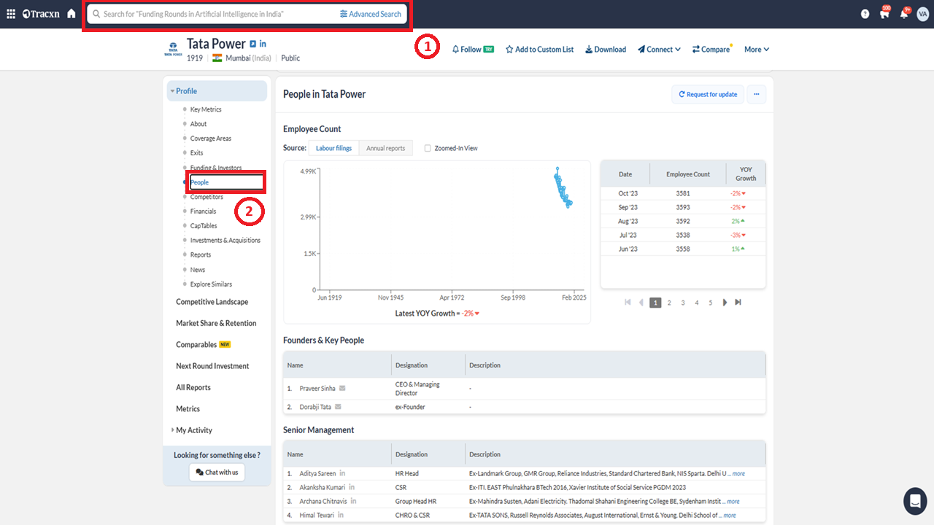Open Exits in the sidebar
The image size is (934, 525).
(x=197, y=153)
